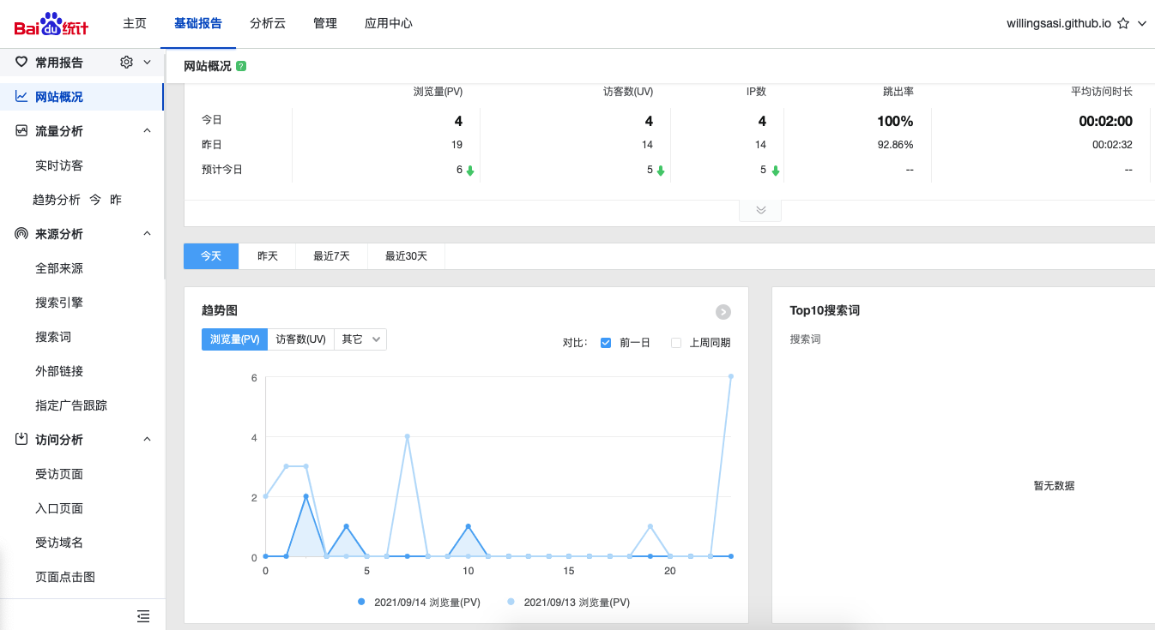Select the 访客数(UV) chart button

(300, 339)
